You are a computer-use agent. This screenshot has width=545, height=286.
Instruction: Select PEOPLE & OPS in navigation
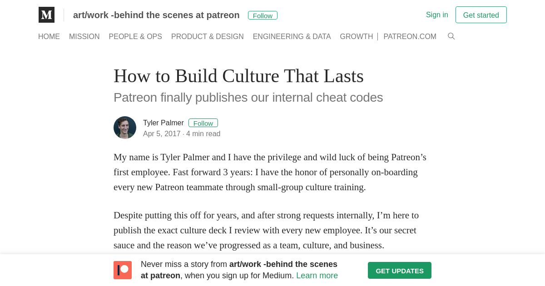pyautogui.click(x=135, y=37)
